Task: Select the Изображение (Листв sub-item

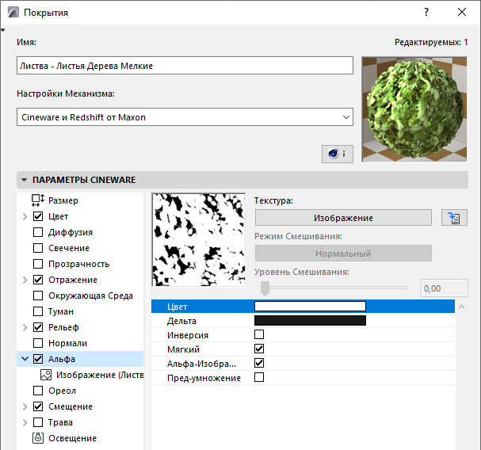Action: pos(100,375)
